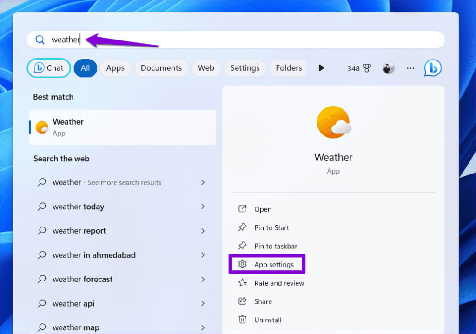This screenshot has width=476, height=334.
Task: Open the user profile avatar
Action: [389, 68]
